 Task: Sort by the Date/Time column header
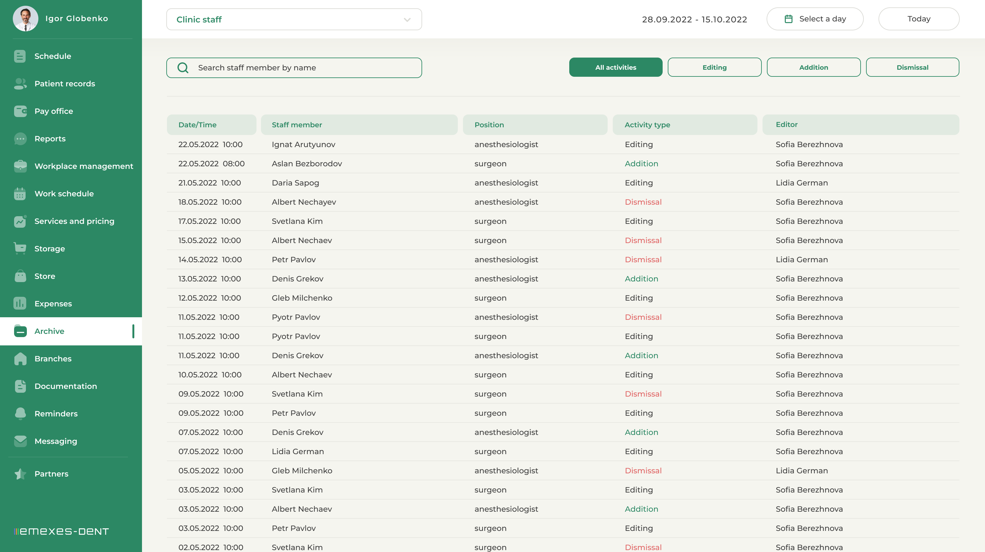[211, 125]
